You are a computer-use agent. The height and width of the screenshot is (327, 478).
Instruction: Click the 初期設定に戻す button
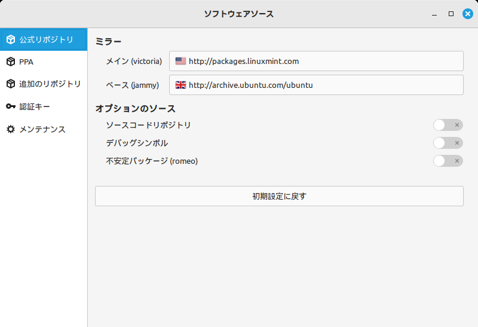[279, 196]
